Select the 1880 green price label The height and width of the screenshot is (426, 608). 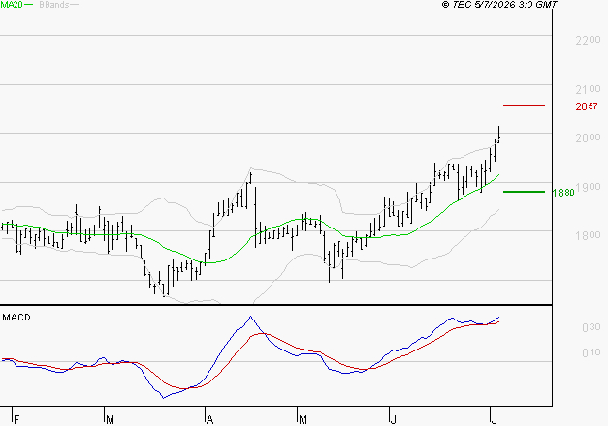tap(563, 193)
